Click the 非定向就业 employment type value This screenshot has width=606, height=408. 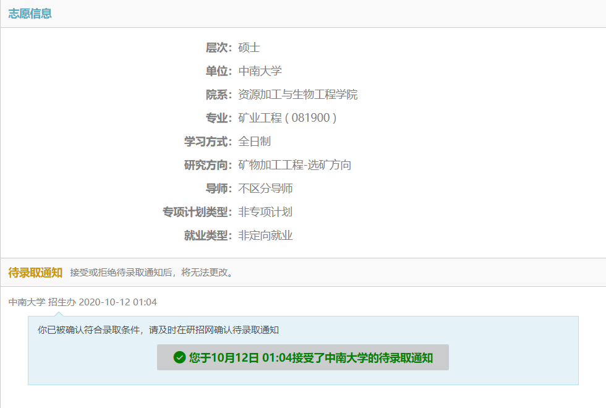point(265,236)
